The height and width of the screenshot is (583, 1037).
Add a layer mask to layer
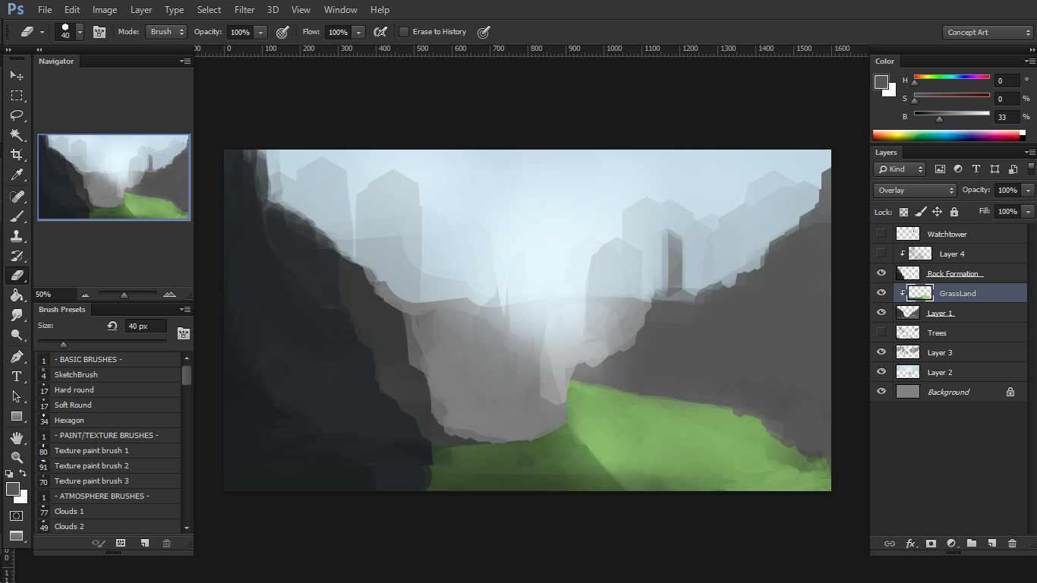931,544
